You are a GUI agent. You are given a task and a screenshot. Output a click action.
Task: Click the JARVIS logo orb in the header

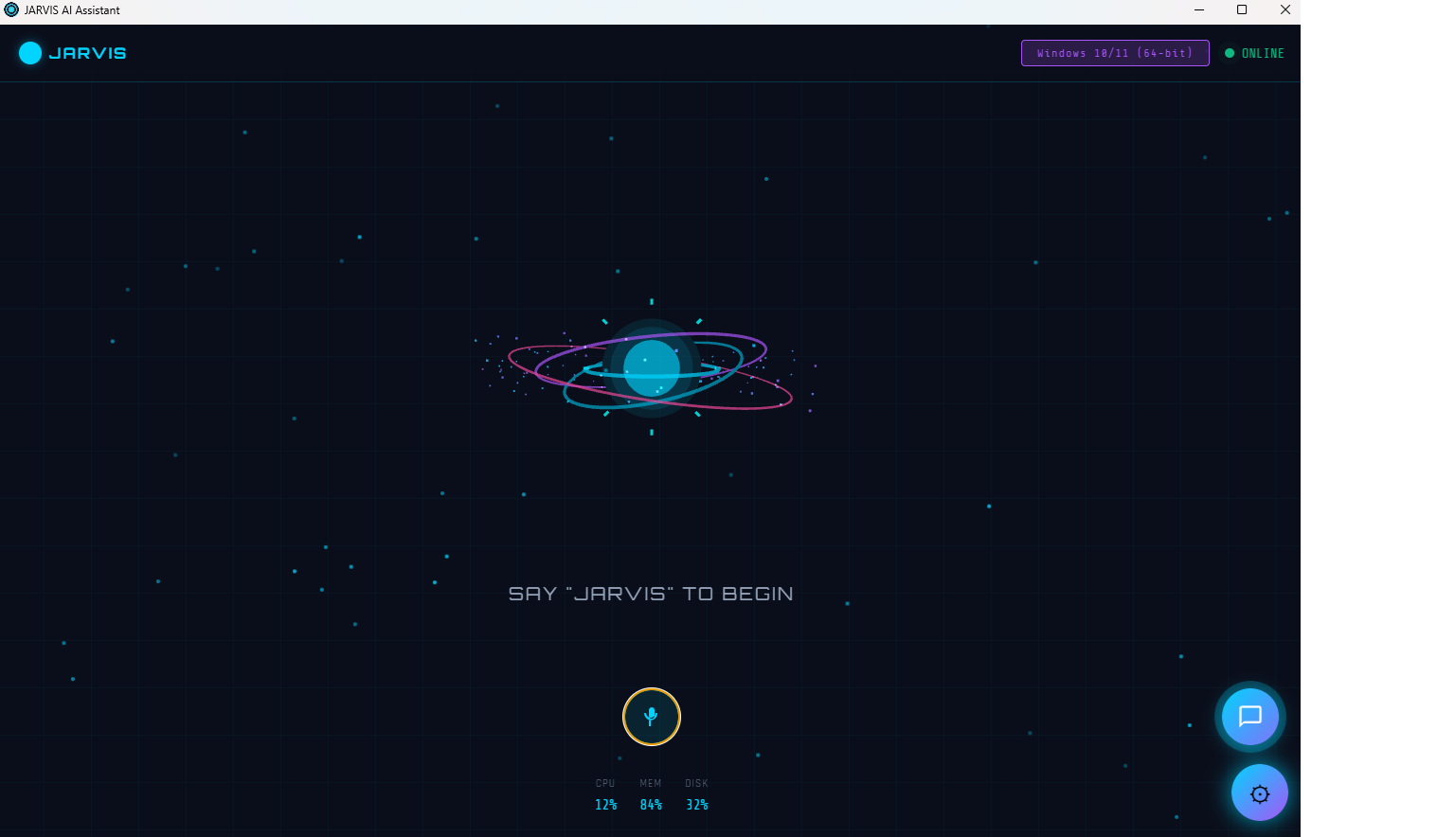coord(30,53)
